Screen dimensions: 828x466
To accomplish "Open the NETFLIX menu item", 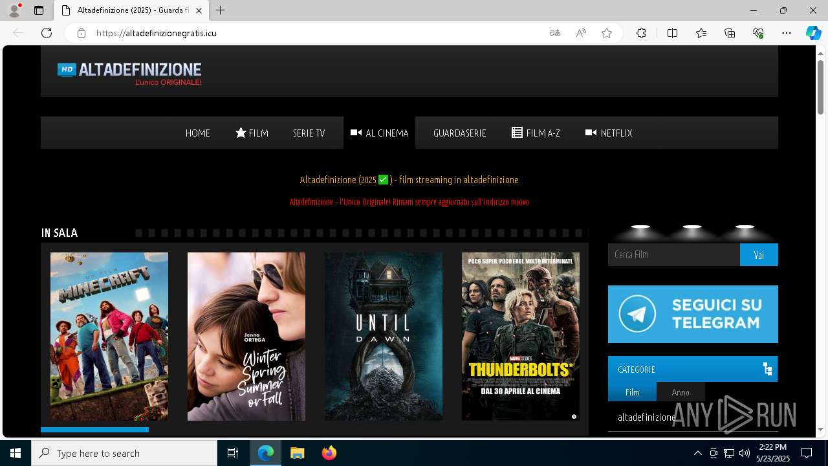I will point(609,133).
